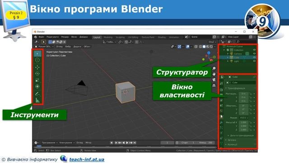Click the Scale X value field
The image size is (289, 163).
click(x=243, y=122)
